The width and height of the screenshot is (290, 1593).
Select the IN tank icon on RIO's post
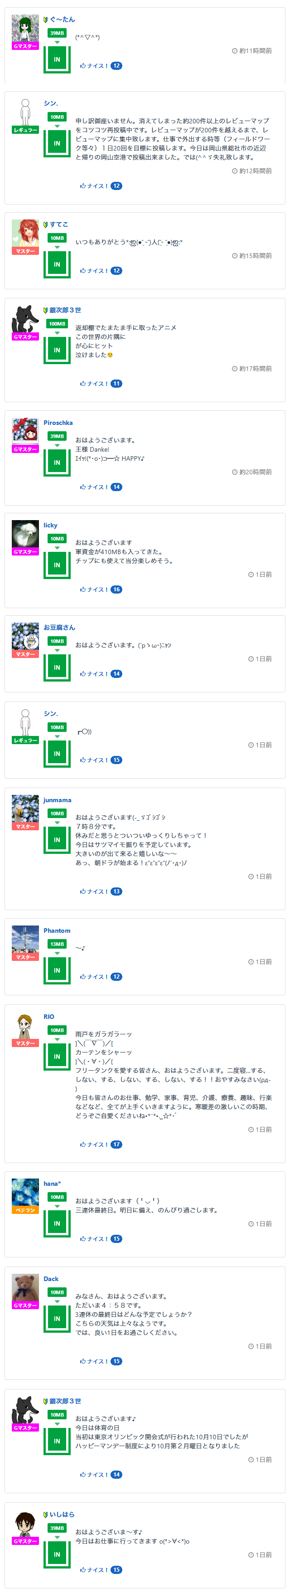coord(57,1056)
